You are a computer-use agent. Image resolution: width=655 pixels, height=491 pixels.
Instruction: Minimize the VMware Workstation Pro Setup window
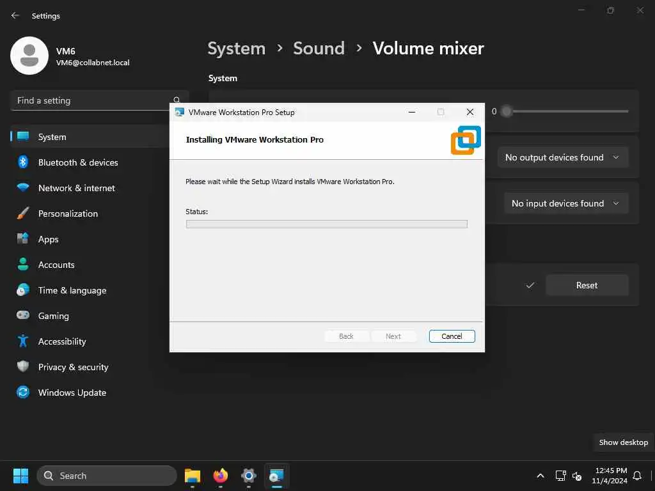tap(411, 112)
